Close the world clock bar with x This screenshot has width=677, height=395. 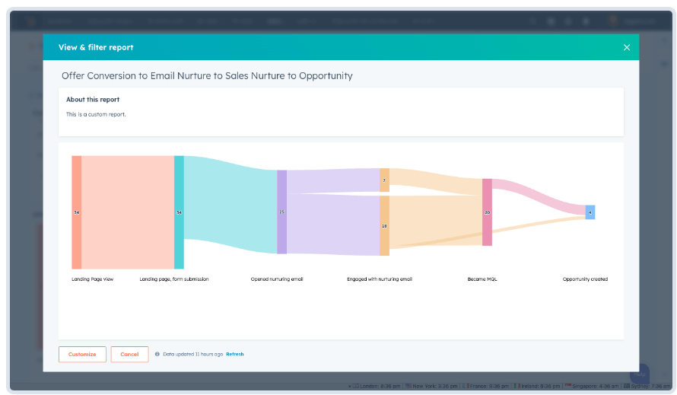pos(349,387)
